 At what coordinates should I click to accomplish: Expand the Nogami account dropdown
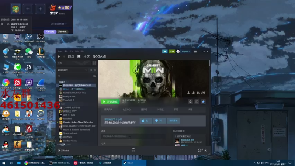pyautogui.click(x=186, y=51)
